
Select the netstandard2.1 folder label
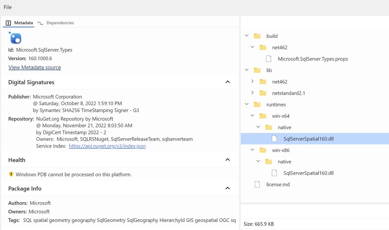click(289, 93)
